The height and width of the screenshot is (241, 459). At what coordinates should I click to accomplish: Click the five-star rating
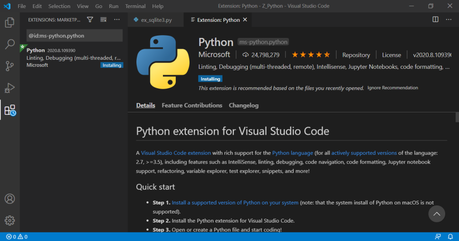(x=311, y=55)
